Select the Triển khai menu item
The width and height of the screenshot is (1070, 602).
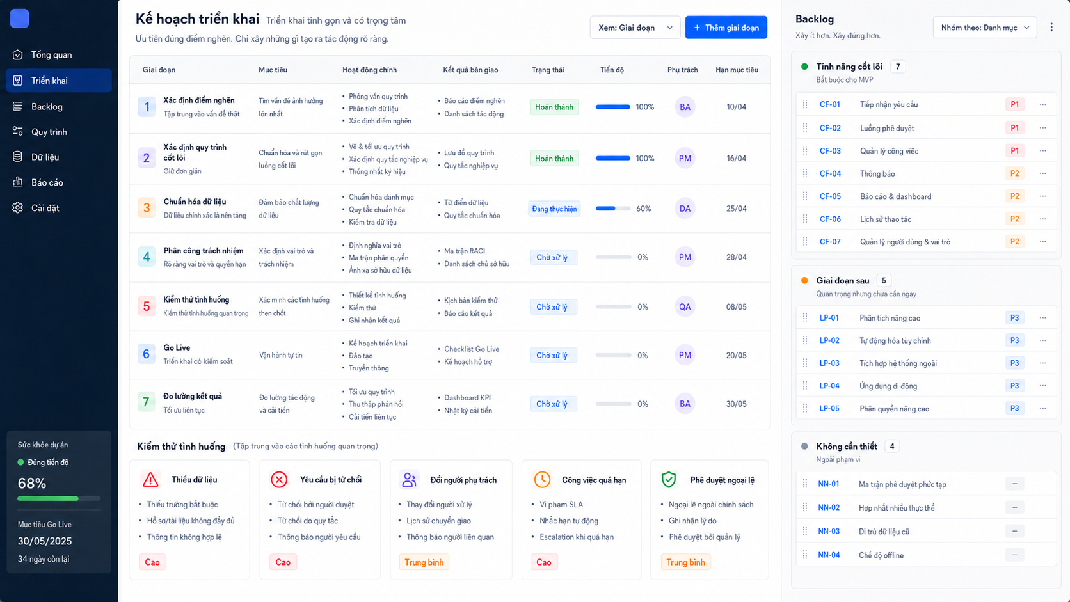pos(59,81)
